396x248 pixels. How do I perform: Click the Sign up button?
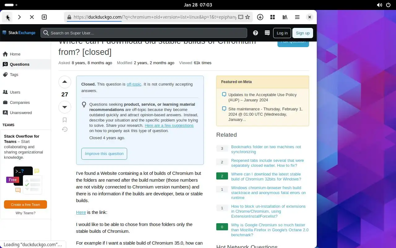pos(303,33)
